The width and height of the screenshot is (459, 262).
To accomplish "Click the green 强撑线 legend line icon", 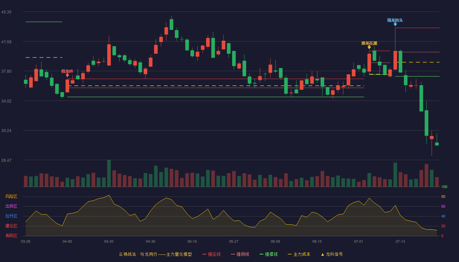I will tap(262, 254).
